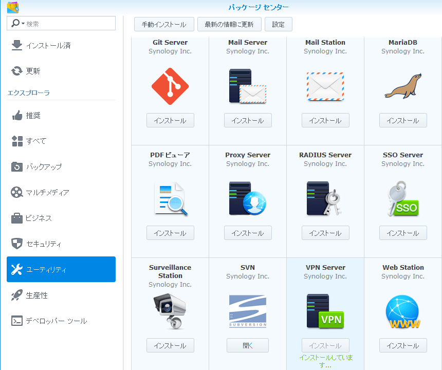The width and height of the screenshot is (442, 370).
Task: Install PDF ビューア package
Action: [170, 233]
